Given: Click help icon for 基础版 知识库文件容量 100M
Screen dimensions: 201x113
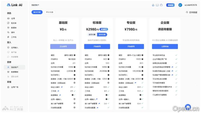Looking at the screenshot, I should point(75,67).
